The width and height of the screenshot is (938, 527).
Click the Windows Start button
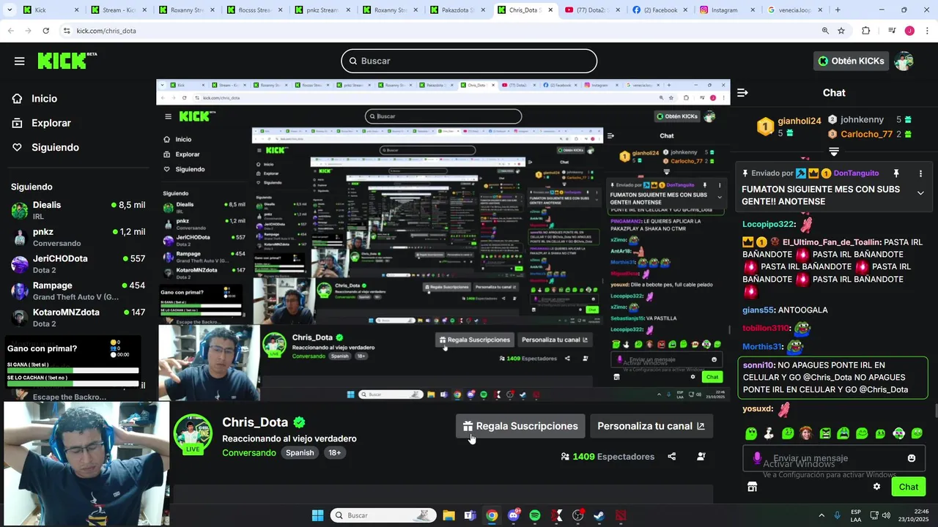pyautogui.click(x=317, y=515)
